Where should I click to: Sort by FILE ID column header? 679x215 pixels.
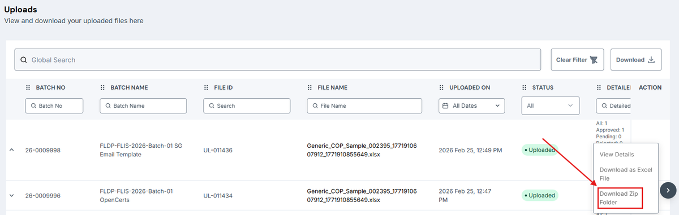tap(223, 87)
